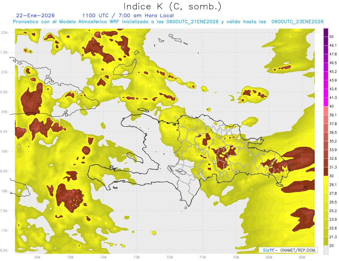
Task: Click colorbar value "41.3"
Action: pos(333,98)
